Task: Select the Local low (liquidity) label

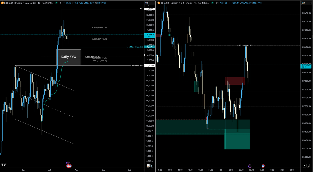Action: coord(135,47)
